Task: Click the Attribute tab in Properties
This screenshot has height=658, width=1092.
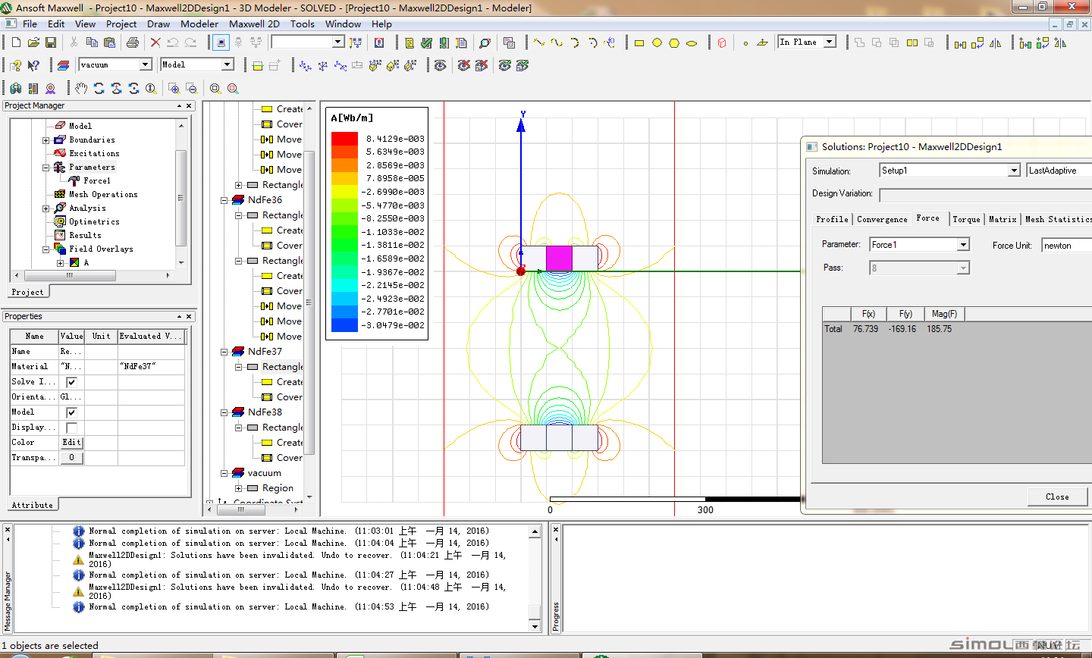Action: (x=33, y=505)
